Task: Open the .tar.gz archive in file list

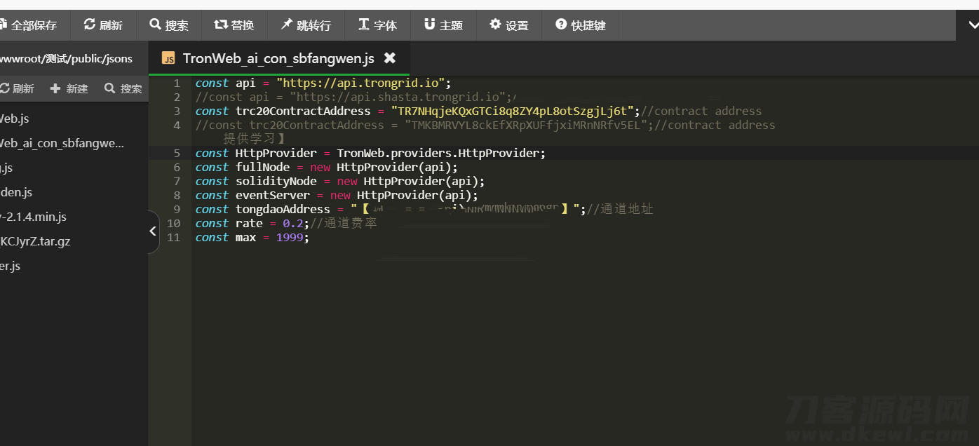Action: pyautogui.click(x=35, y=241)
